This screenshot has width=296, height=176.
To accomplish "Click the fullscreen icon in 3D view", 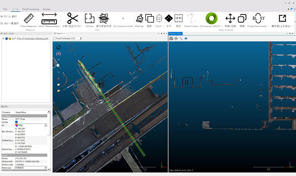I will [58, 47].
